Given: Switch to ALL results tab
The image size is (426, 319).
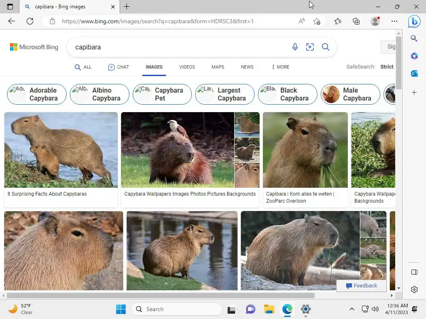Looking at the screenshot, I should [x=83, y=67].
